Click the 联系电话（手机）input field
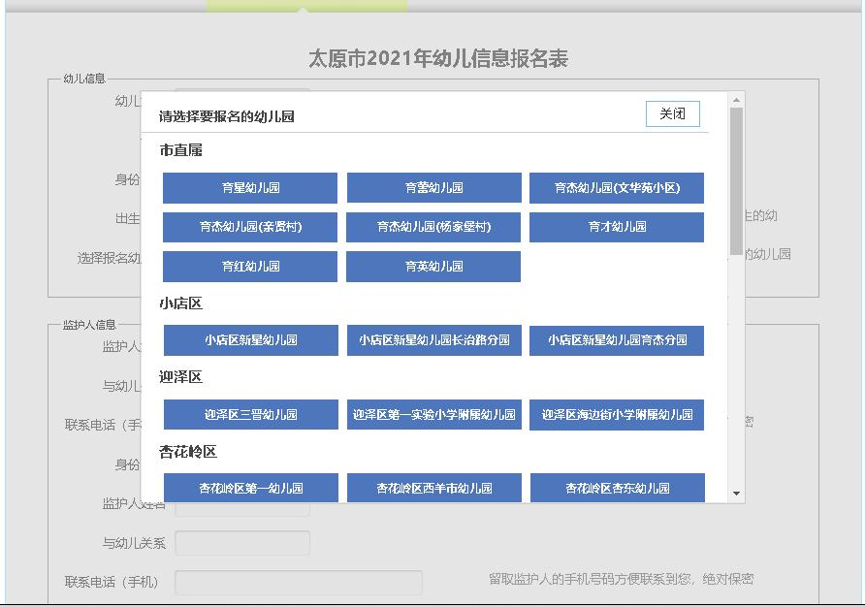This screenshot has width=865, height=607. coord(298,580)
